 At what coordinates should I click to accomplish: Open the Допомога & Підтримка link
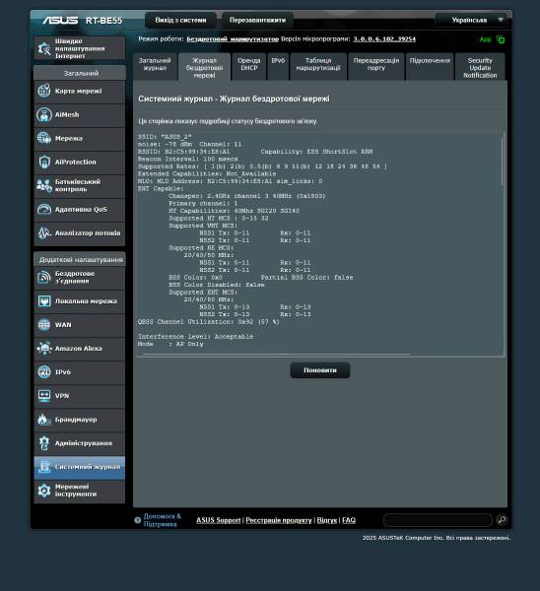tap(163, 520)
